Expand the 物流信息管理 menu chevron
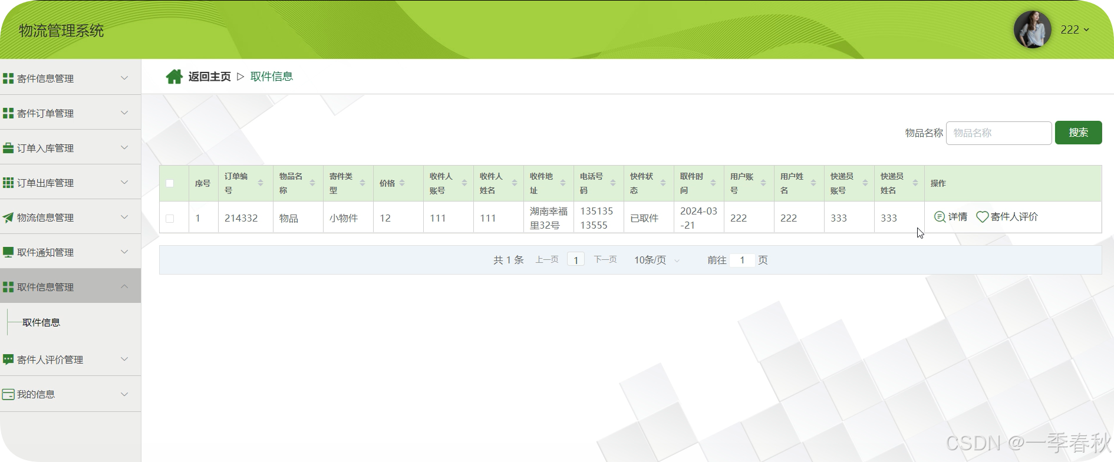This screenshot has width=1114, height=462. (124, 217)
